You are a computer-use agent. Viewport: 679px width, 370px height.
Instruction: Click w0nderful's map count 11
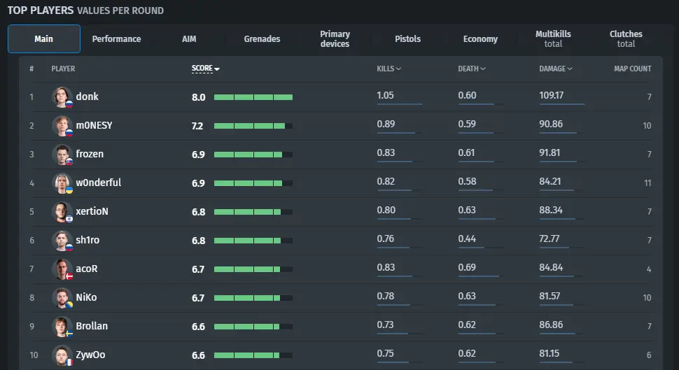click(x=647, y=183)
